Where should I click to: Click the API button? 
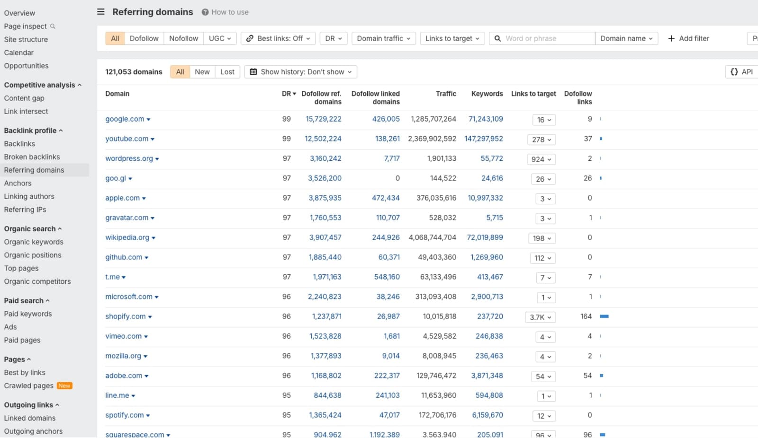[741, 72]
